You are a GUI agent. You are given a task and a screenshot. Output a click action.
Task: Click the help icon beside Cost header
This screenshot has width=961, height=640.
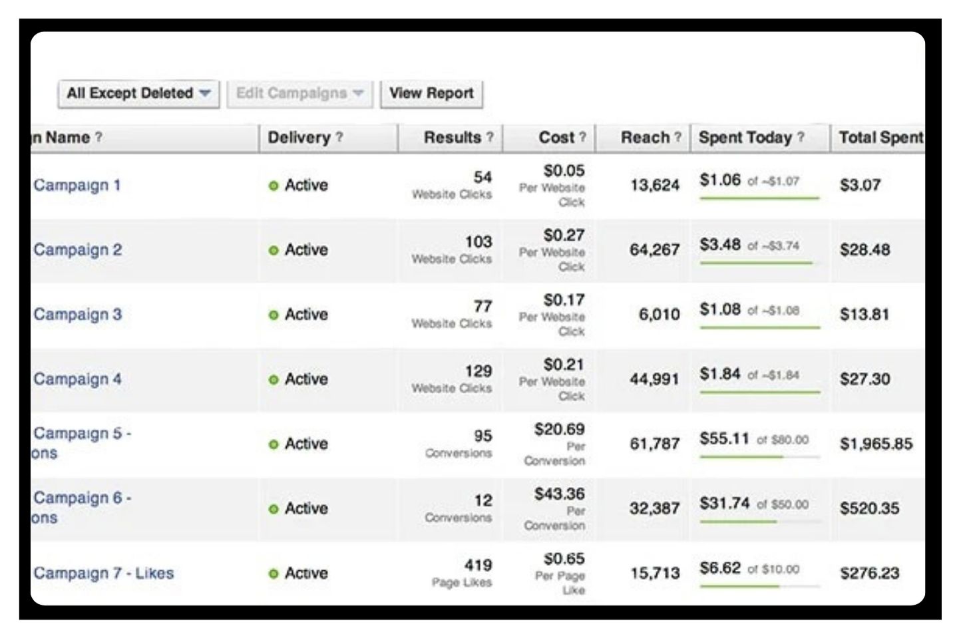(x=582, y=137)
